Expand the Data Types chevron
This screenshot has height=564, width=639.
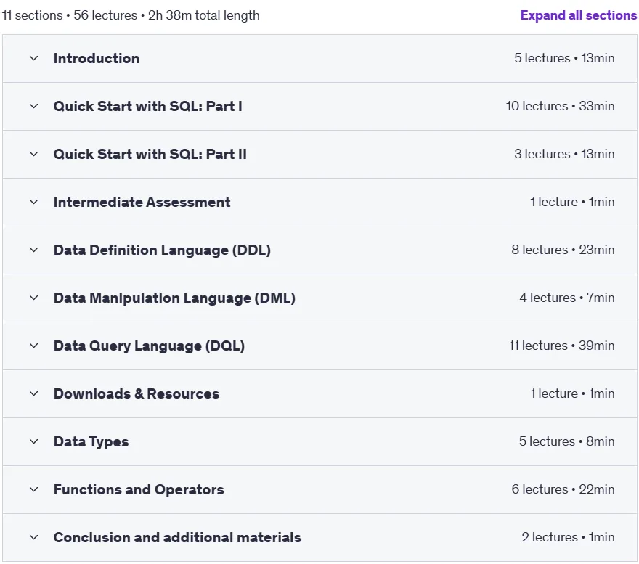(34, 441)
